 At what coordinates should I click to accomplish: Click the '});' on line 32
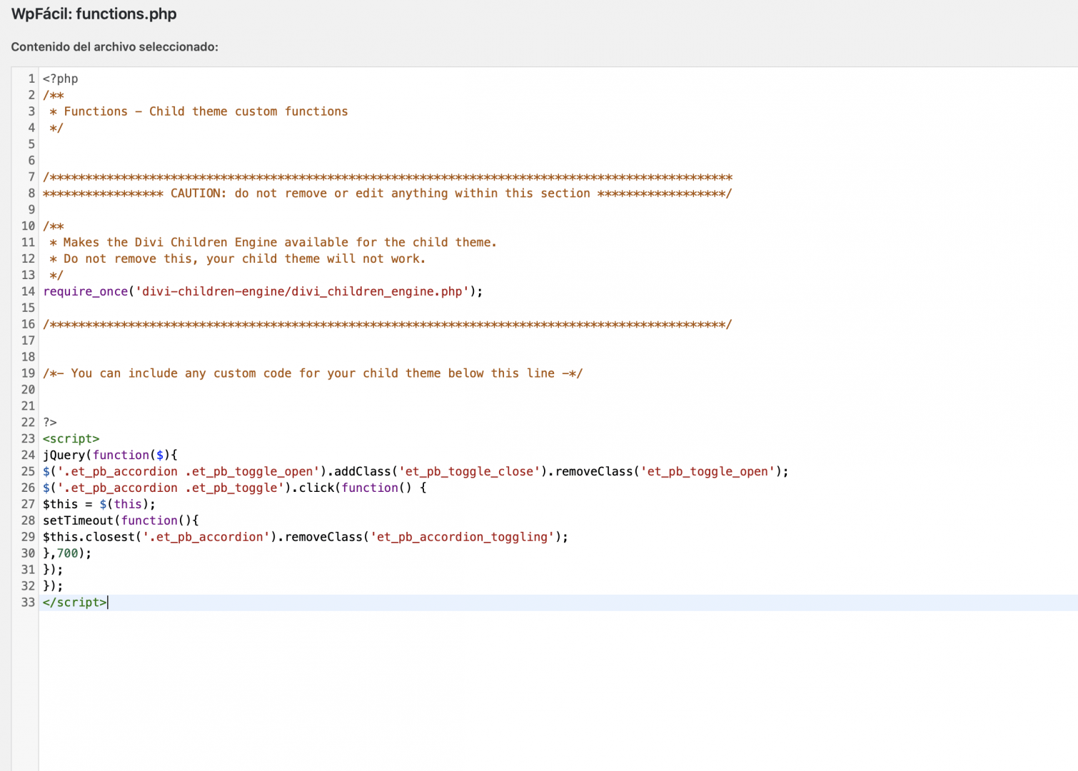click(x=53, y=587)
